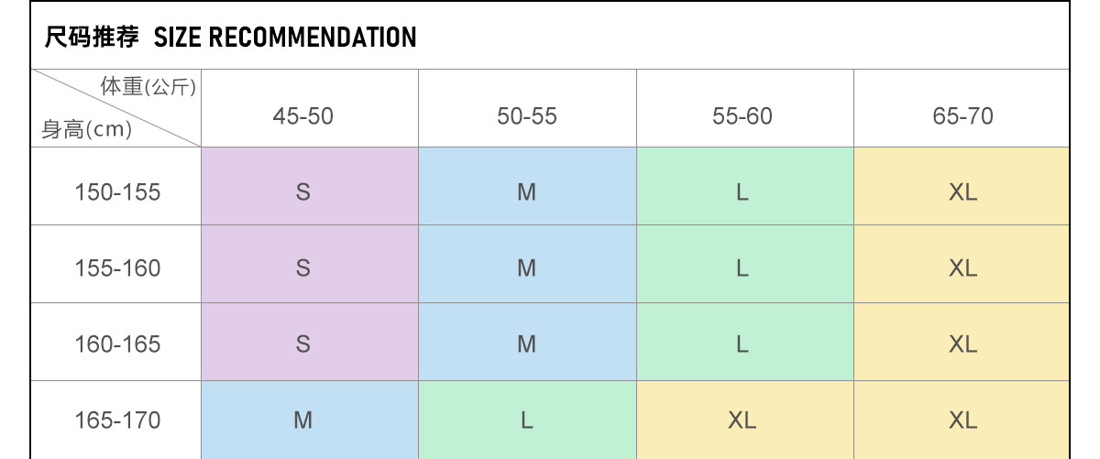
Task: Select the 155-160 height row label
Action: (x=117, y=268)
